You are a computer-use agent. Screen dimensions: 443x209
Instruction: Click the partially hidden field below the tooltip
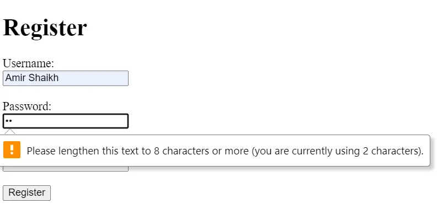[66, 169]
